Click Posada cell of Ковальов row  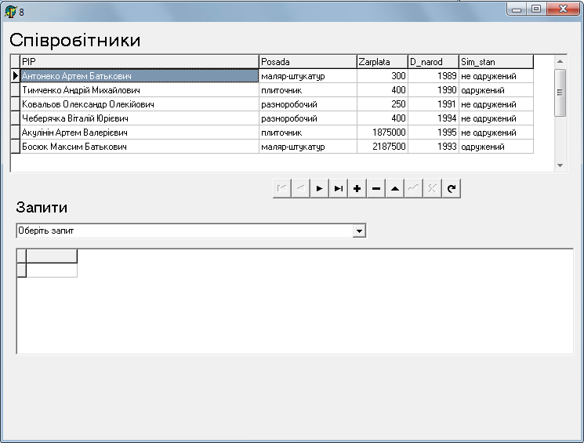308,104
